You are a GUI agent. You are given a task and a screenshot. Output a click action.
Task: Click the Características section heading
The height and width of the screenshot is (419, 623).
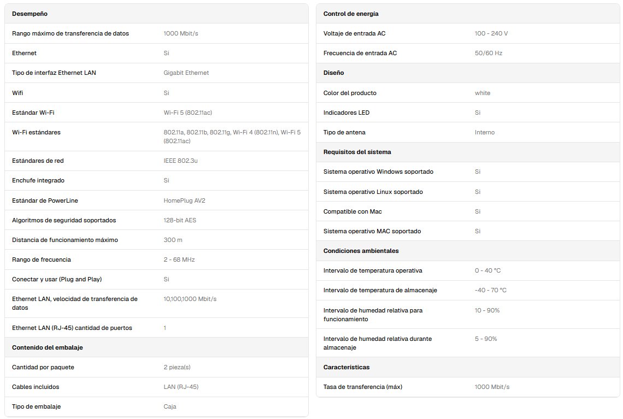346,367
